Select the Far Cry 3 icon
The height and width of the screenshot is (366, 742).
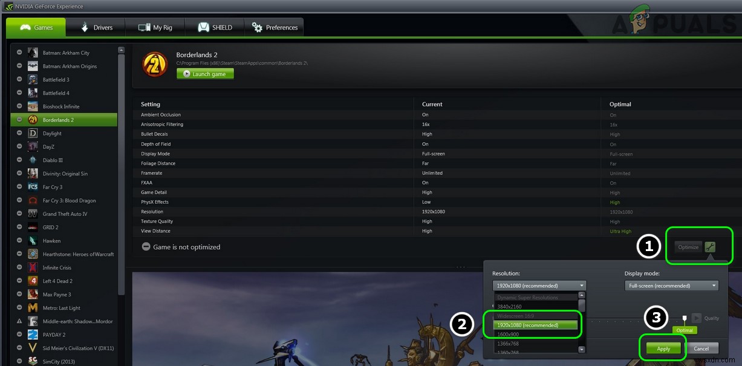pos(33,187)
